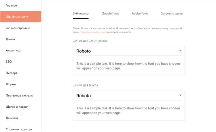Switch to the Google Fonts tab
The height and width of the screenshot is (132, 216).
click(x=110, y=13)
